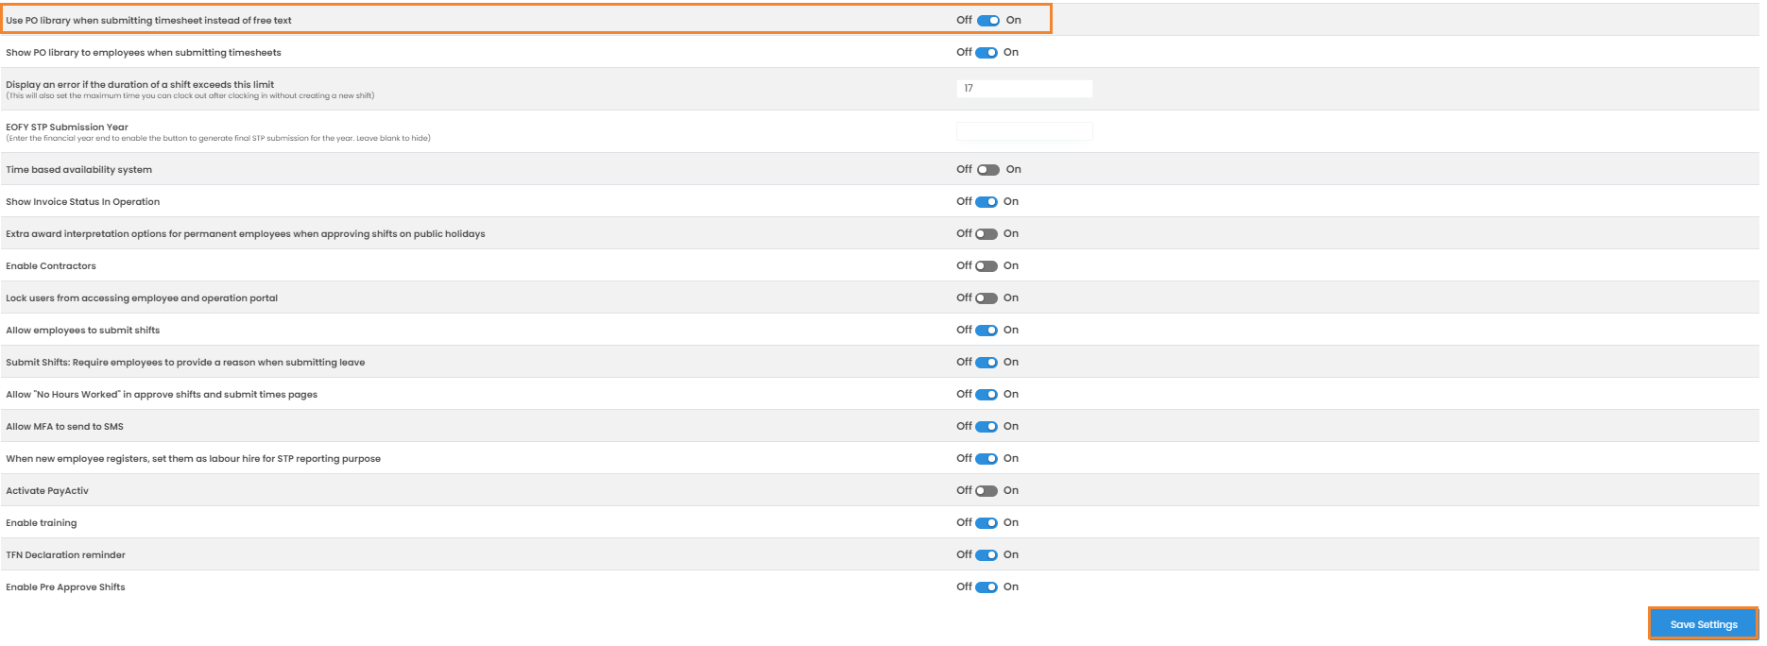Toggle Show Invoice Status In Operation
Screen dimensions: 1767x646
point(986,202)
